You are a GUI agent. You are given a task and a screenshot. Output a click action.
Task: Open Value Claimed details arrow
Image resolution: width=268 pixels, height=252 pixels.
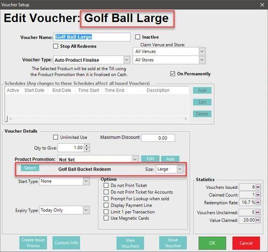tap(258, 220)
